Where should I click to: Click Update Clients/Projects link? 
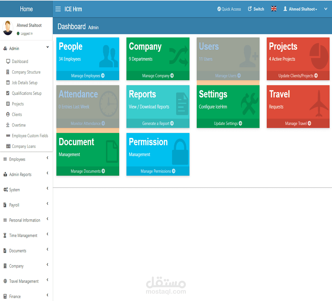click(298, 76)
